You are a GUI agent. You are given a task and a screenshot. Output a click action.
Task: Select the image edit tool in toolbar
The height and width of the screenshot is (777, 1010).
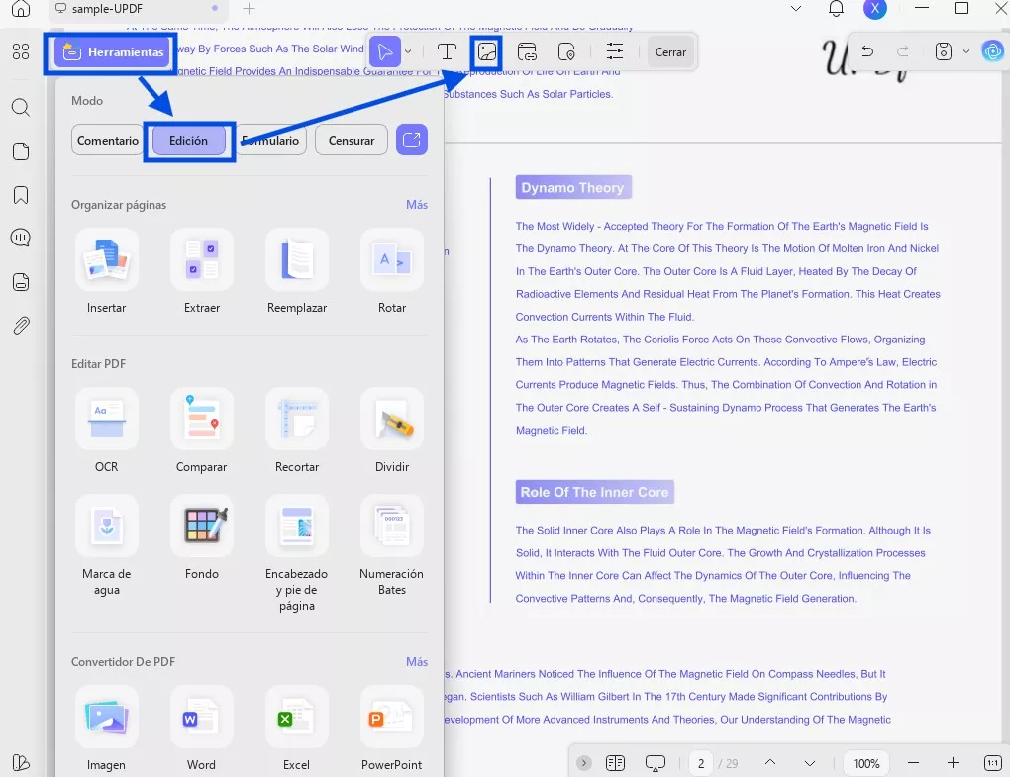487,52
